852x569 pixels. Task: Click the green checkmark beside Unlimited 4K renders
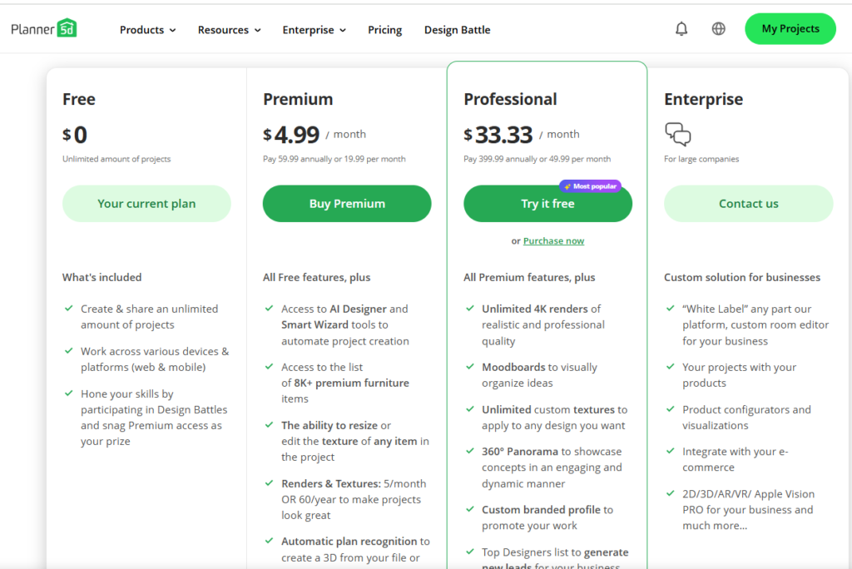(x=472, y=309)
